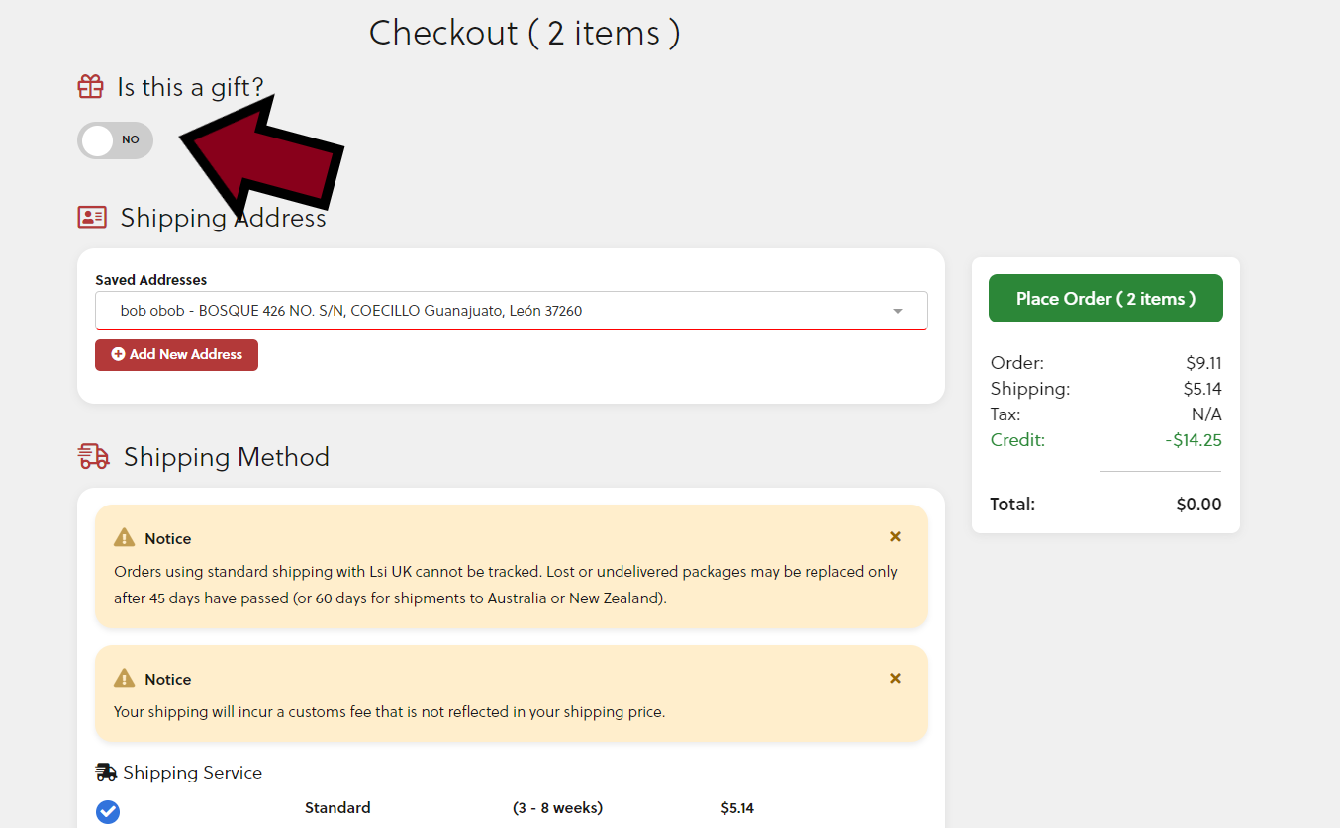The width and height of the screenshot is (1340, 828).
Task: Click the Add New Address button
Action: [x=176, y=354]
